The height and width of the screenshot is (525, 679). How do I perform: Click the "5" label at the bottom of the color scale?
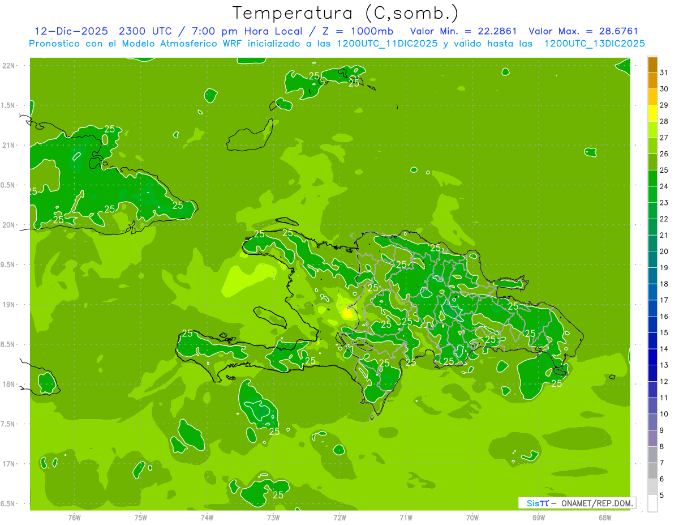[662, 495]
